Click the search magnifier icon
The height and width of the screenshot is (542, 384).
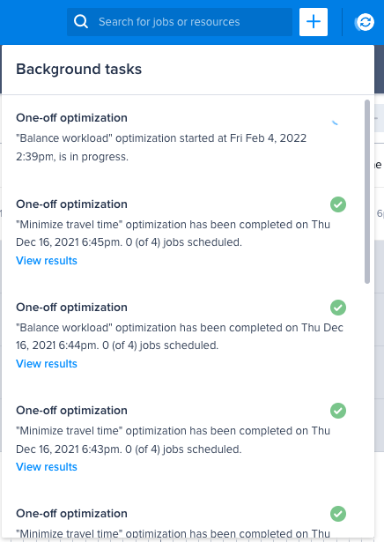[81, 22]
